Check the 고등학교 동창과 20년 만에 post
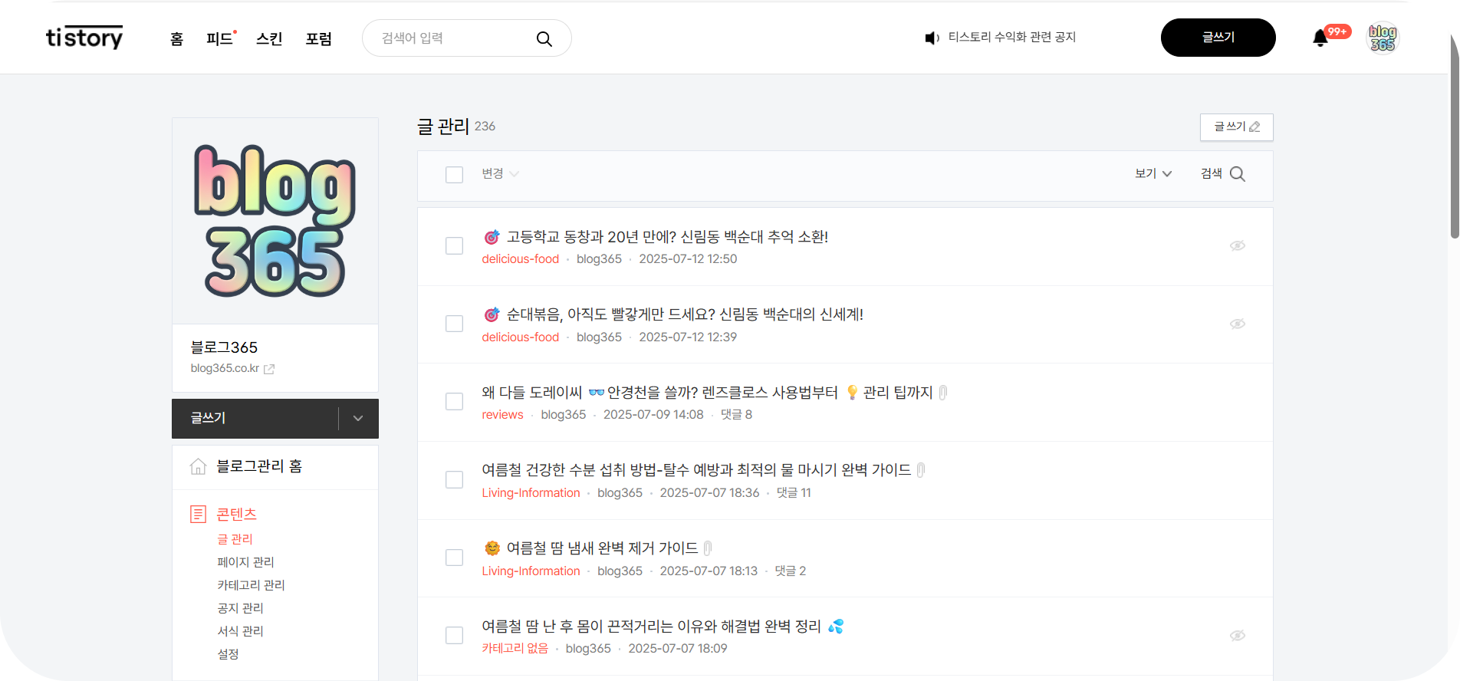This screenshot has width=1460, height=681. 454,245
